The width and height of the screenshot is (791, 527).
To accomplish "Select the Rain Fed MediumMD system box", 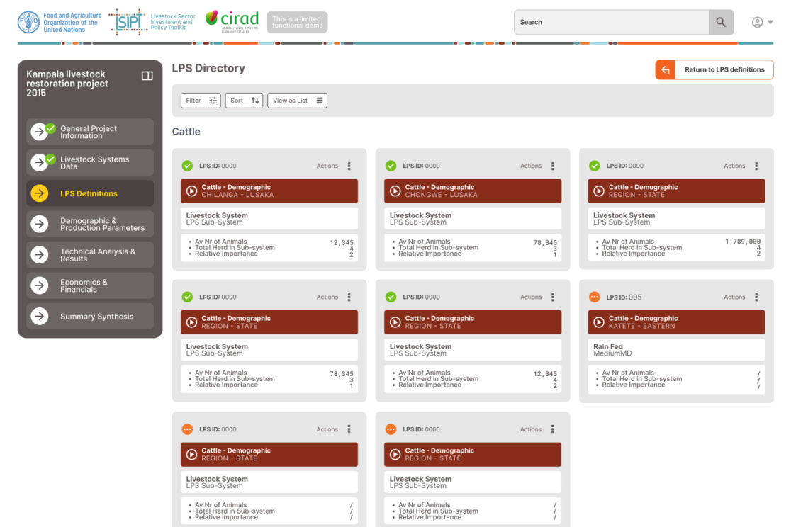I will (675, 350).
